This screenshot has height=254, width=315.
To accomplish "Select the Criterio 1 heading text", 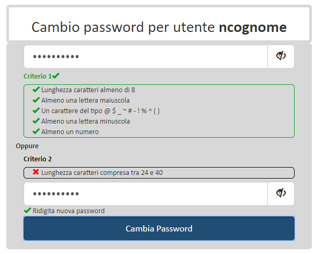I will pos(38,76).
